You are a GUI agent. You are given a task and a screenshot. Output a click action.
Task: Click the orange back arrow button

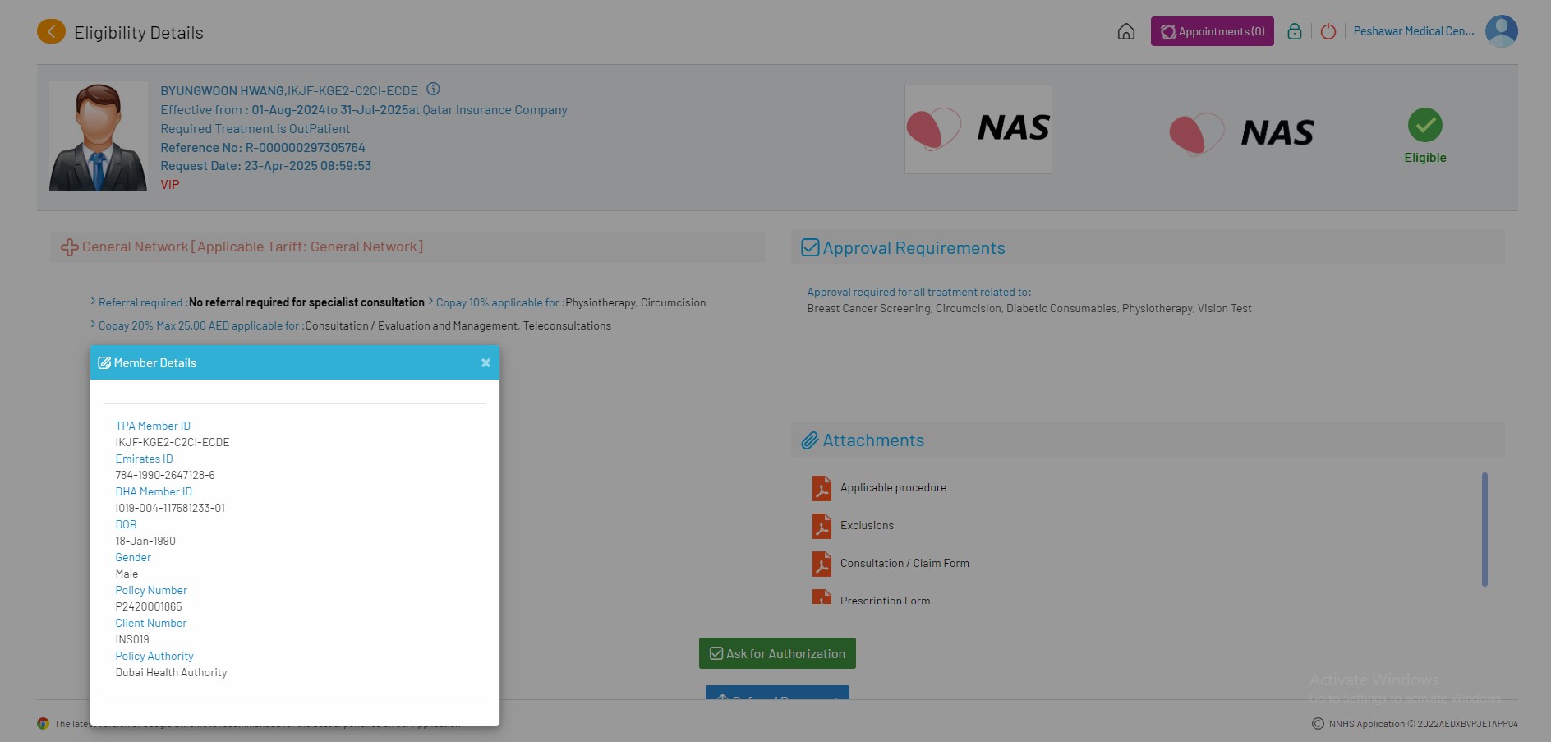(x=51, y=32)
